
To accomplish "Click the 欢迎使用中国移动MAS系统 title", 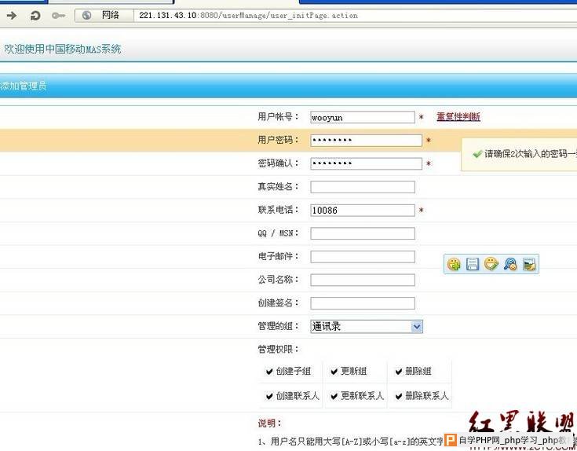I will 63,49.
